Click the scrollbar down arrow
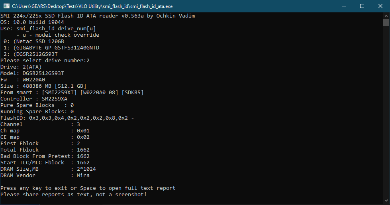Screen dimensions: 390x205 (386, 201)
